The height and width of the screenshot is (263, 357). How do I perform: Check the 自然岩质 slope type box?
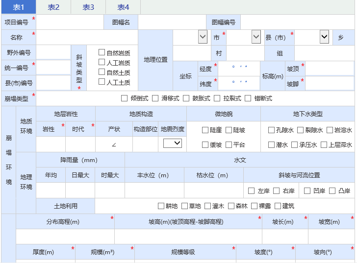coord(102,52)
